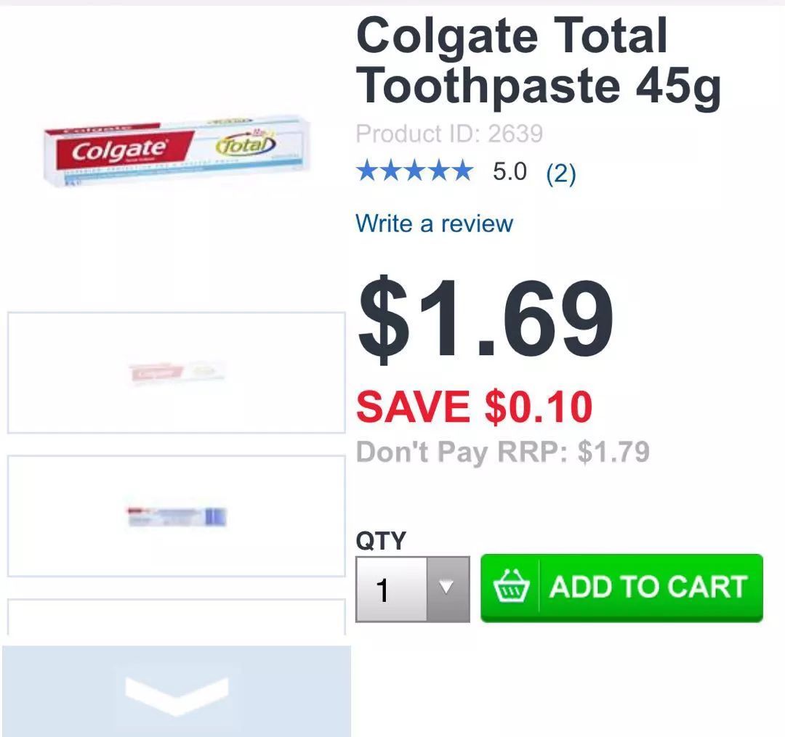The width and height of the screenshot is (785, 737).
Task: Click the quantity field showing 1
Action: click(x=391, y=590)
